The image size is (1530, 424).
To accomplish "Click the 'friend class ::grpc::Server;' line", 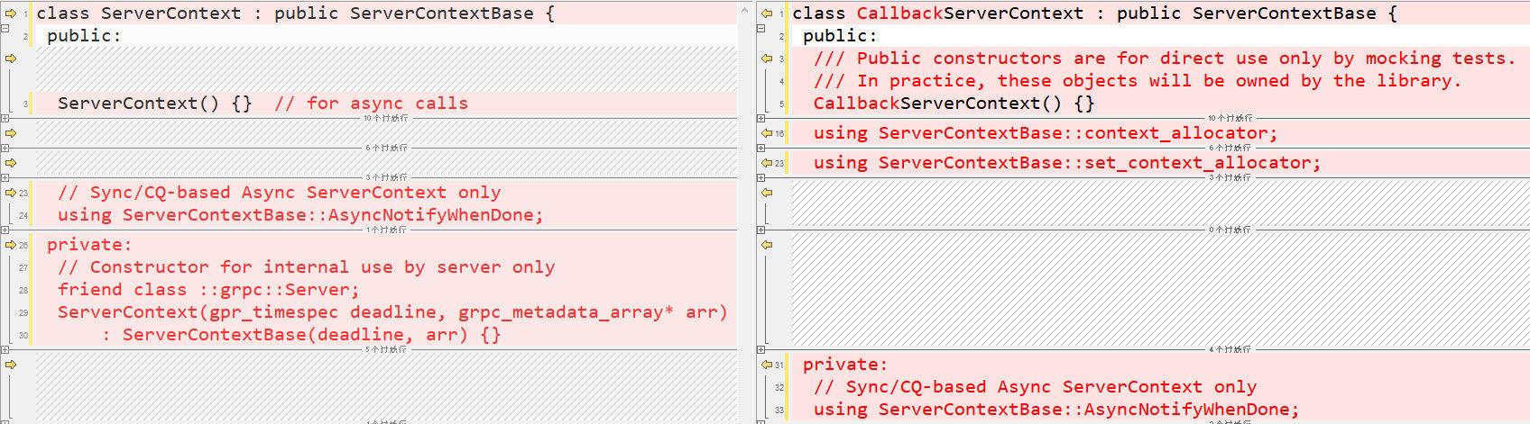I will 208,290.
